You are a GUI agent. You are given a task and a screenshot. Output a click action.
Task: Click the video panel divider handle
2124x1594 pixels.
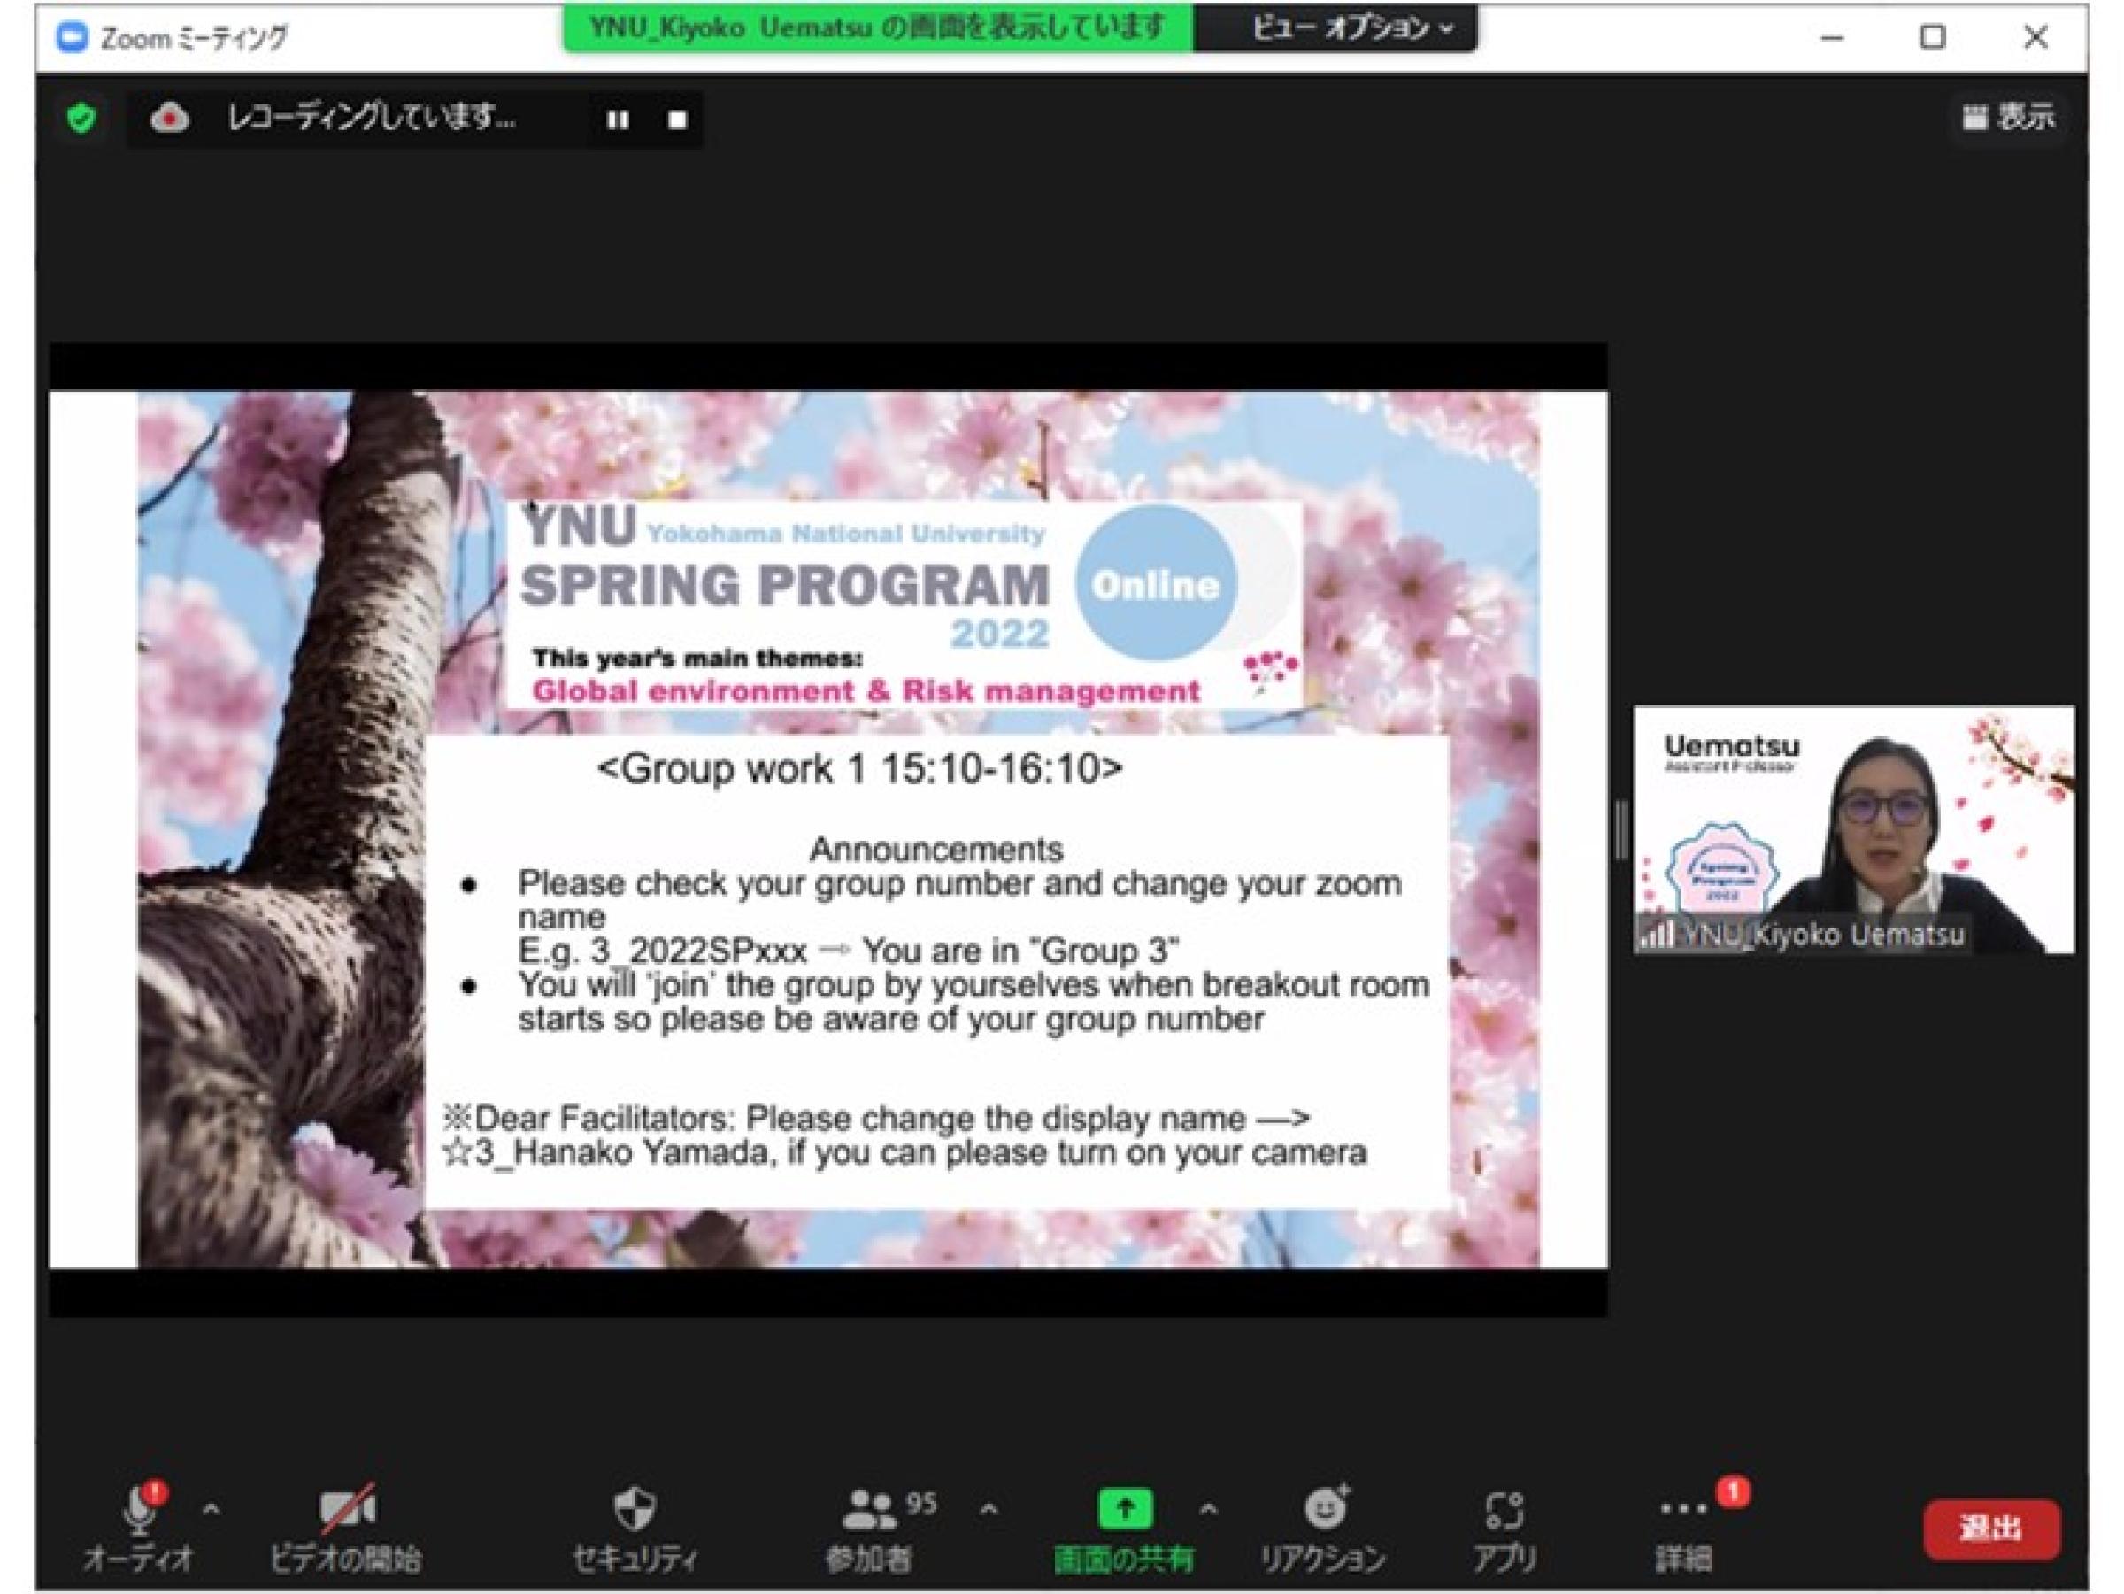coord(1620,829)
